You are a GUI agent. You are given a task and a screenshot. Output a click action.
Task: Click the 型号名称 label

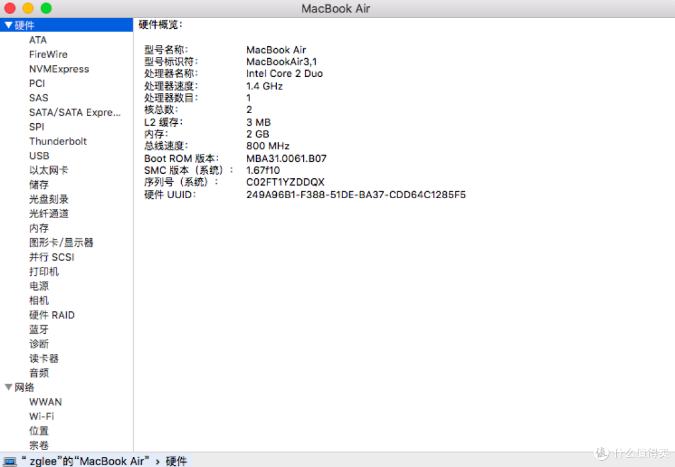[166, 49]
